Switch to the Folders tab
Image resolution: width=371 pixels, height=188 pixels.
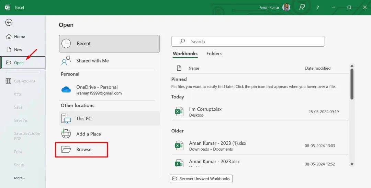tap(214, 54)
